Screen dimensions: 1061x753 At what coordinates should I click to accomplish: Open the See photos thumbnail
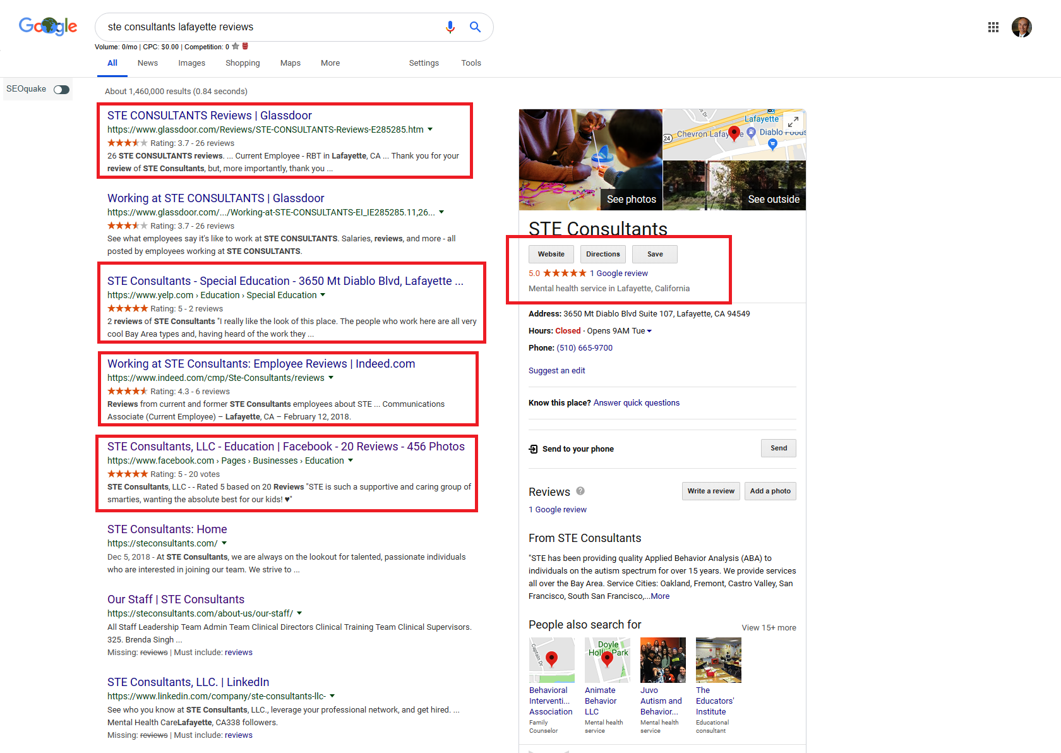pyautogui.click(x=590, y=160)
